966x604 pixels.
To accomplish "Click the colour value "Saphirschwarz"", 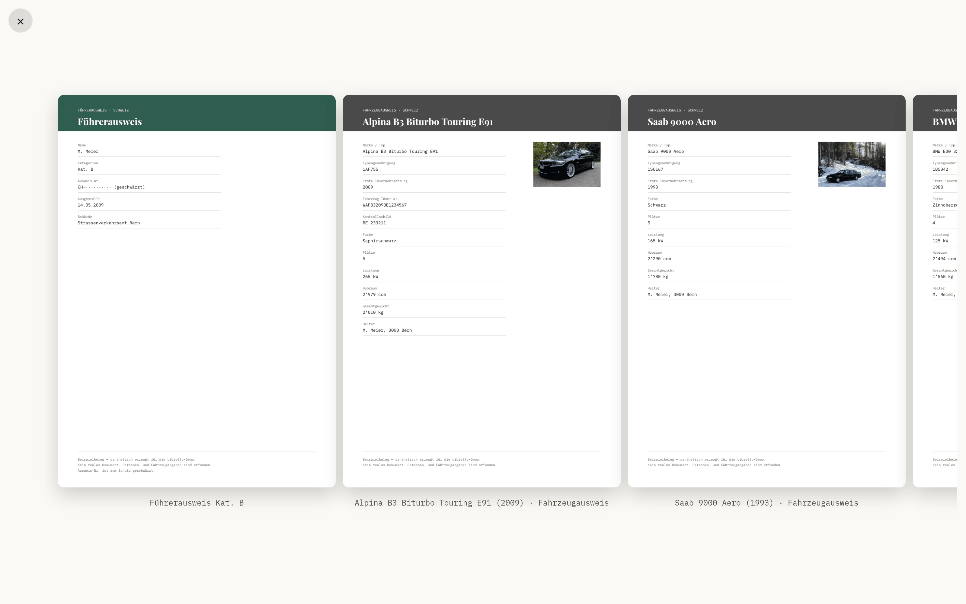I will click(x=379, y=241).
